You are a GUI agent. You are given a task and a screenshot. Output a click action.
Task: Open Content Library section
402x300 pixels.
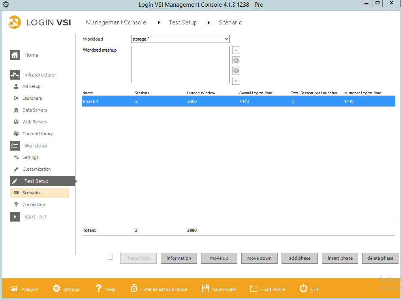click(x=38, y=134)
